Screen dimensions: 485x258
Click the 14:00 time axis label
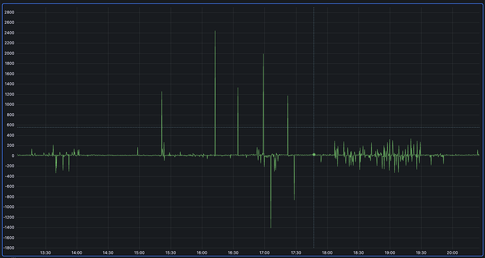click(x=77, y=253)
